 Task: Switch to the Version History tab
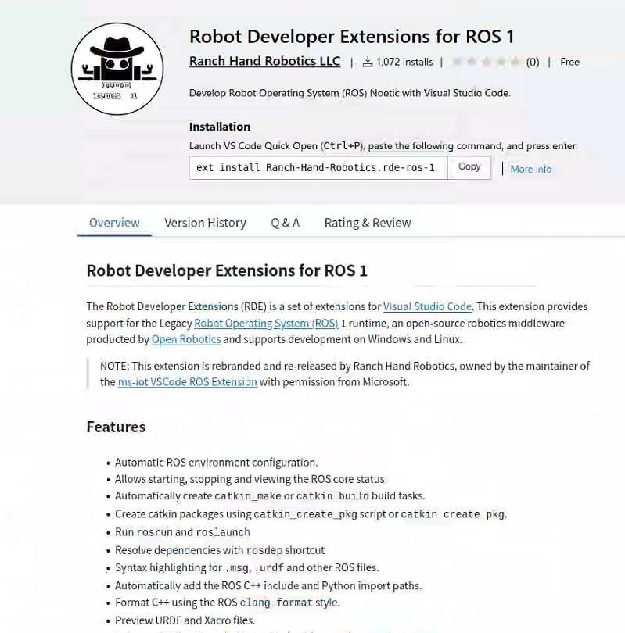[x=205, y=223]
